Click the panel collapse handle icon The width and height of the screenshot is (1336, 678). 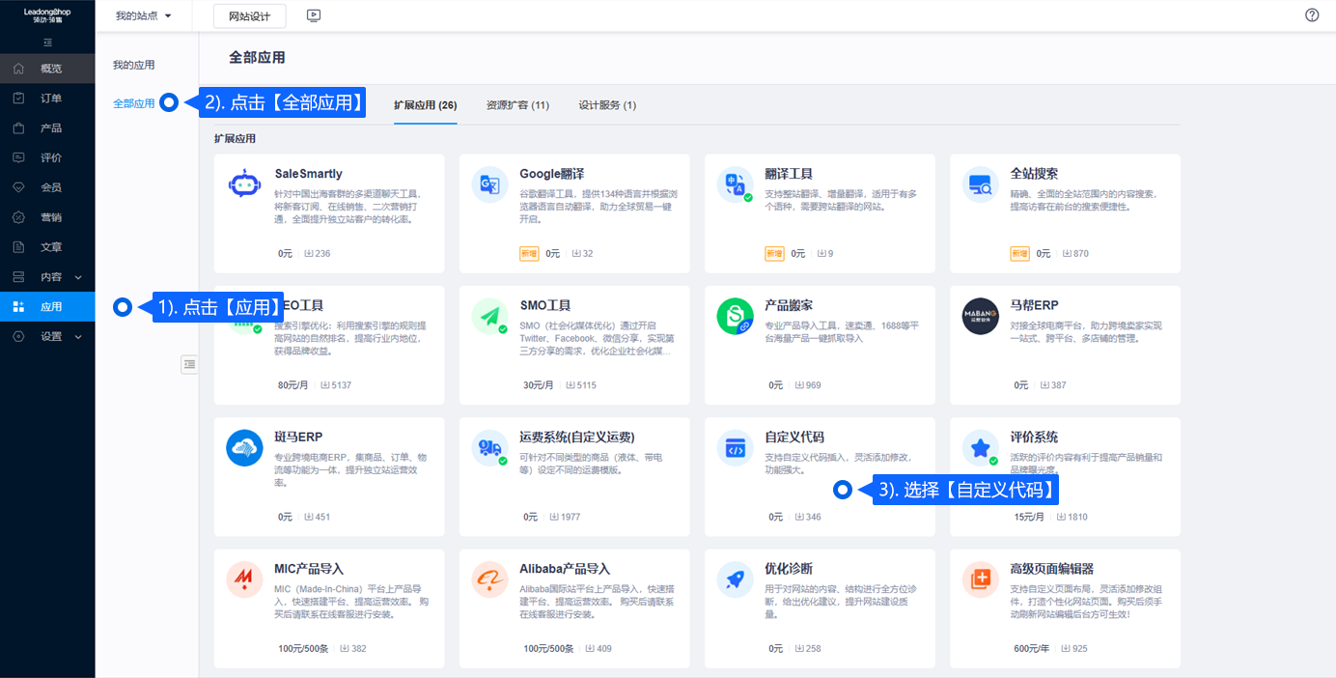tap(189, 364)
